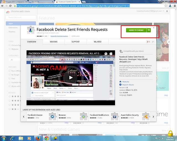
Task: Switch to the Support tab
Action: tap(76, 42)
